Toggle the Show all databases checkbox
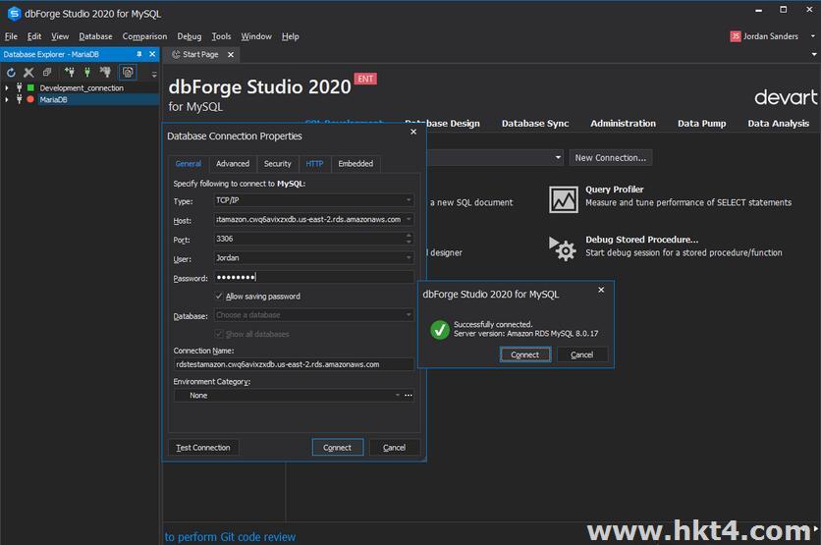 (x=219, y=334)
